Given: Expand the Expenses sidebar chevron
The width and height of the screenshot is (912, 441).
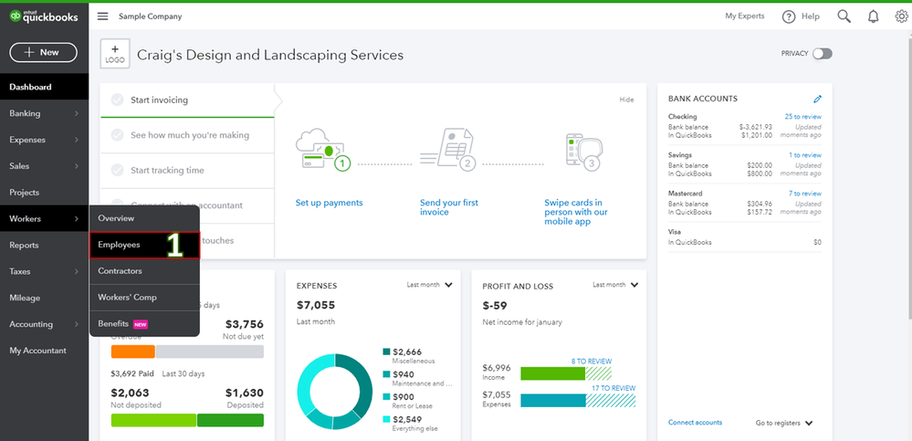Looking at the screenshot, I should [76, 140].
